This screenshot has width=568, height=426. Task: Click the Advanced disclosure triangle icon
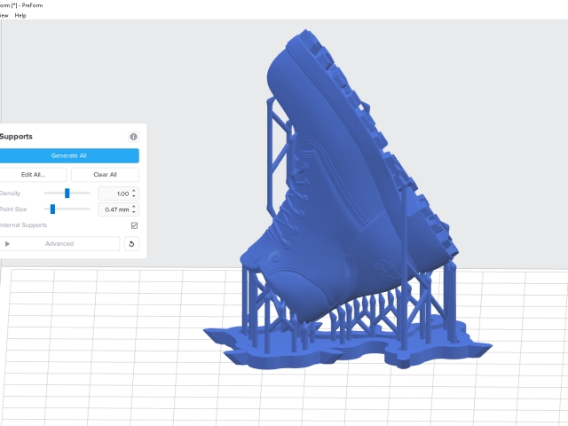(x=7, y=244)
